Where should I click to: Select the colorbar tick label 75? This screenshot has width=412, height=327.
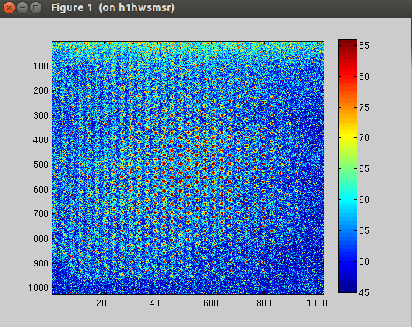[x=364, y=107]
